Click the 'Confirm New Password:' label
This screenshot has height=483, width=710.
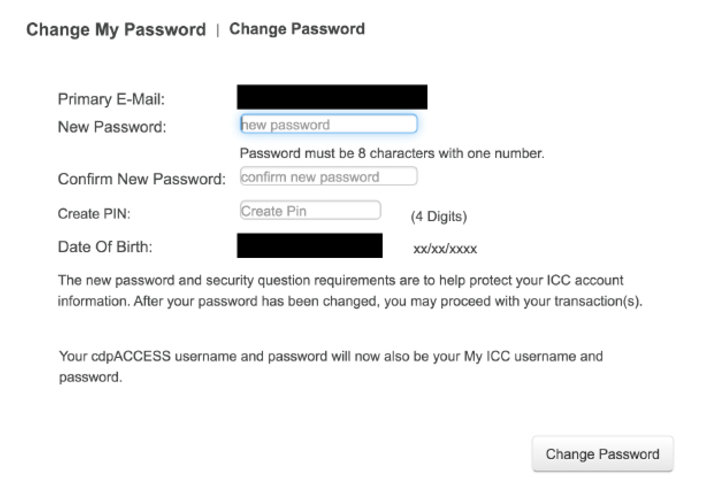click(x=142, y=179)
